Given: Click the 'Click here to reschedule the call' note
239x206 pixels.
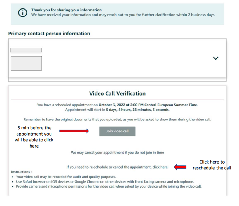Looking at the screenshot, I should coord(212,165).
